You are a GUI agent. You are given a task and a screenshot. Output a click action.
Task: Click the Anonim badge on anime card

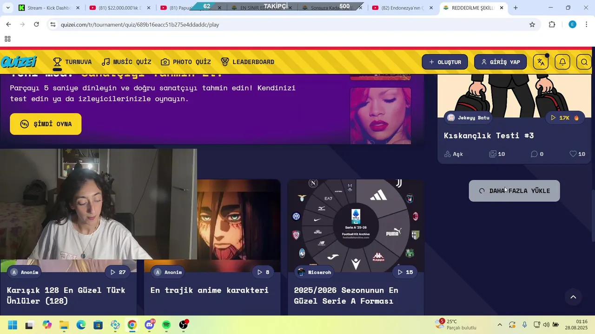coord(168,272)
